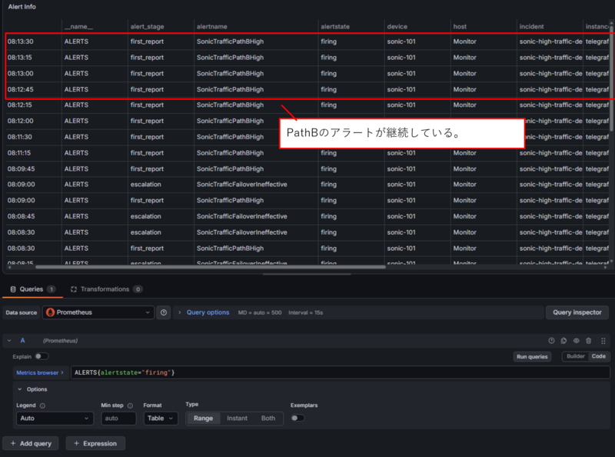
Task: Click the Add query button
Action: 31,443
